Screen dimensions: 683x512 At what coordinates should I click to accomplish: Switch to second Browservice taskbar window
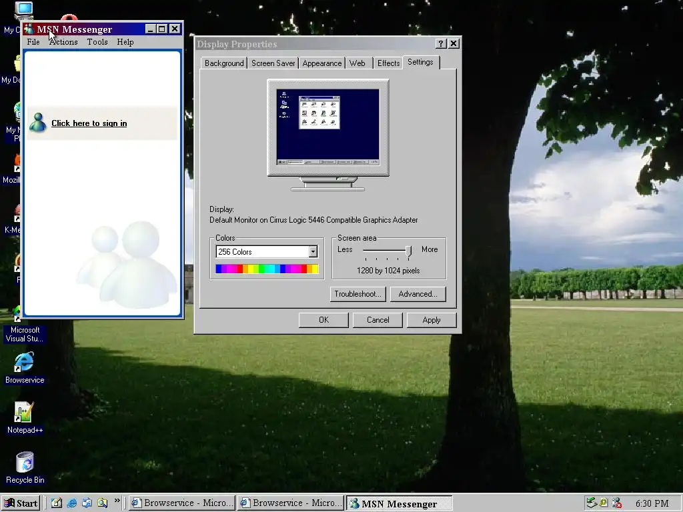(291, 503)
